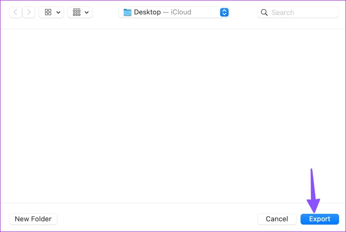Open the Desktop — iCloud location popup
The width and height of the screenshot is (346, 232).
174,13
